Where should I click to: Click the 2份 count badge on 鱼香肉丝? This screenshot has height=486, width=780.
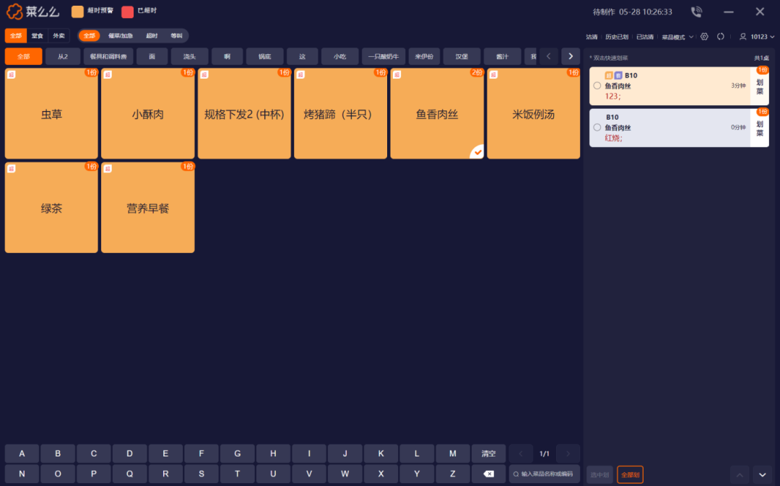(477, 73)
